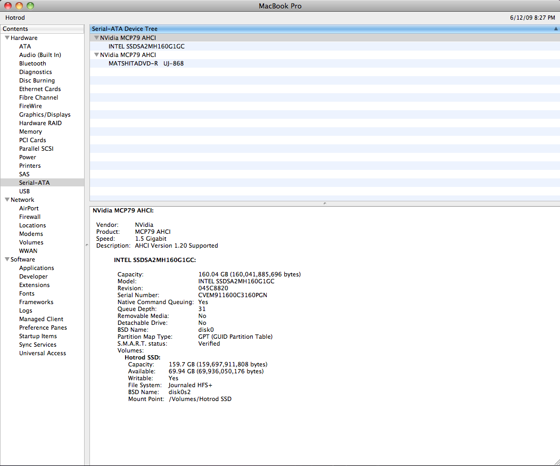Image resolution: width=560 pixels, height=466 pixels.
Task: Collapse the first NVidia MCP79 AHCI node
Action: tap(96, 37)
